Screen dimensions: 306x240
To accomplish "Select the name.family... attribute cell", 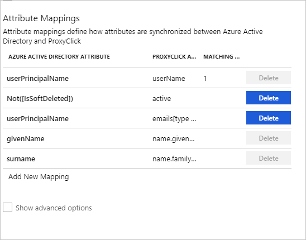I will (x=174, y=159).
